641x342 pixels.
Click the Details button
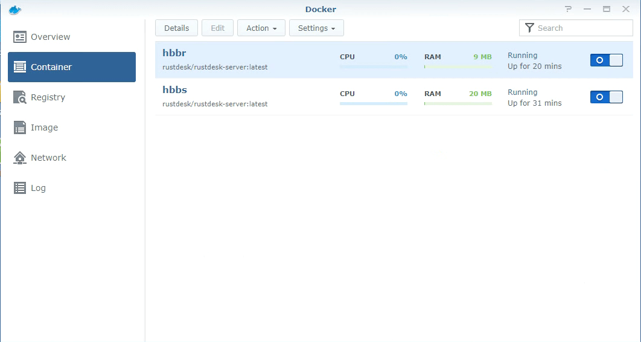click(x=176, y=28)
